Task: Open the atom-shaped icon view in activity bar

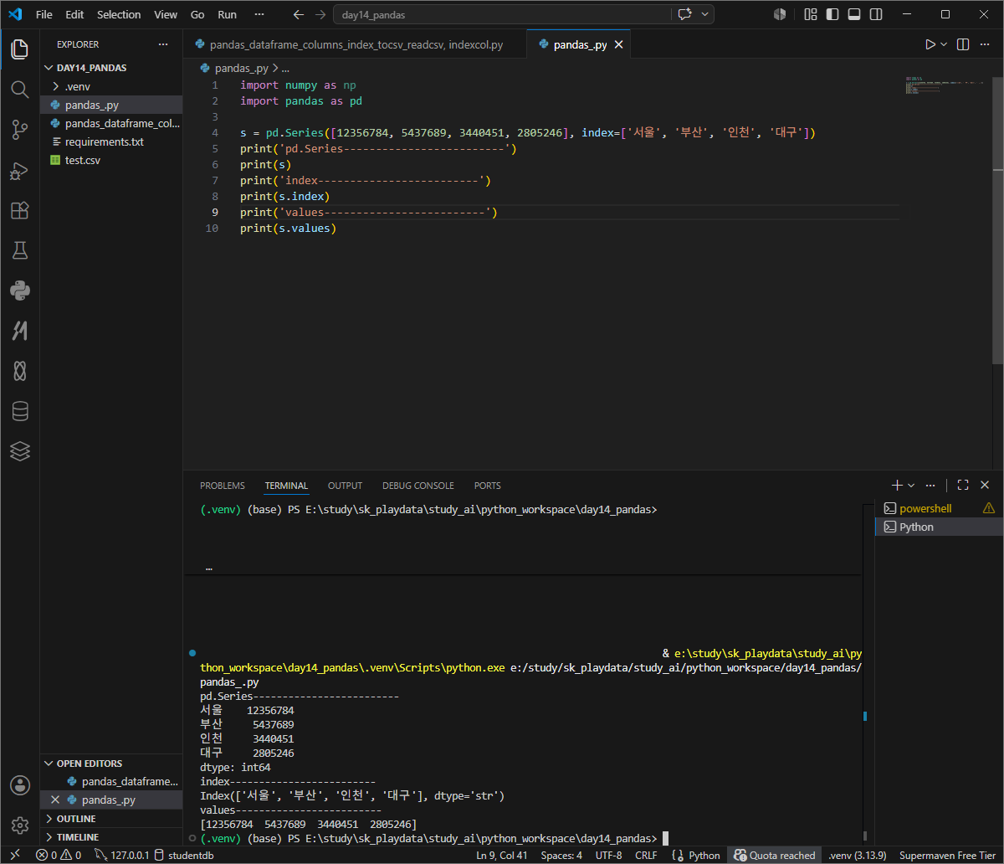Action: (x=20, y=371)
